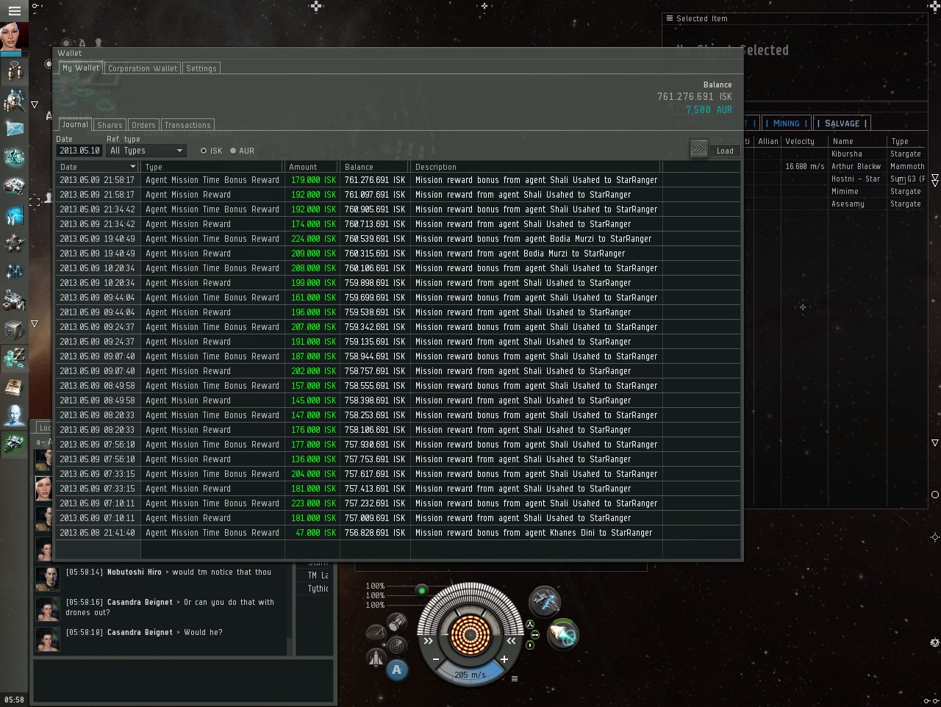Toggle the empty slots display indicator
This screenshot has height=707, width=941.
[535, 634]
